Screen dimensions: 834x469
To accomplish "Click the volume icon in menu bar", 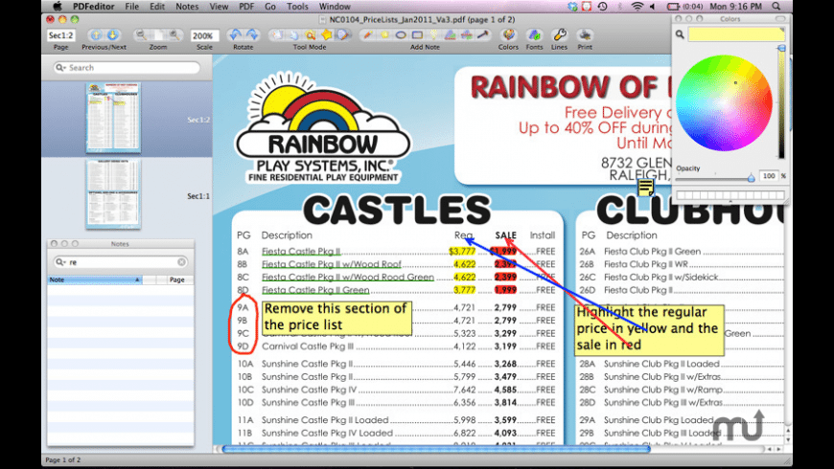I will 653,7.
